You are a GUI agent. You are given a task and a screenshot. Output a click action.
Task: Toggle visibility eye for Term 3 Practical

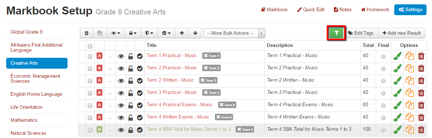pos(121,93)
